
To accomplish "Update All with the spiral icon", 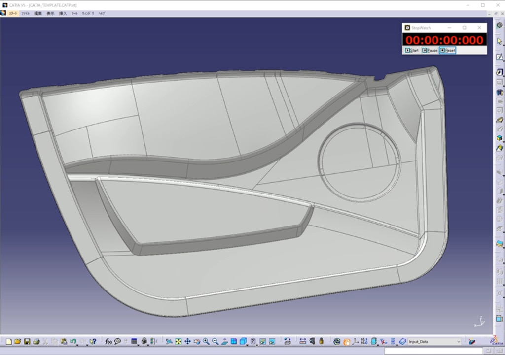I will click(x=337, y=342).
